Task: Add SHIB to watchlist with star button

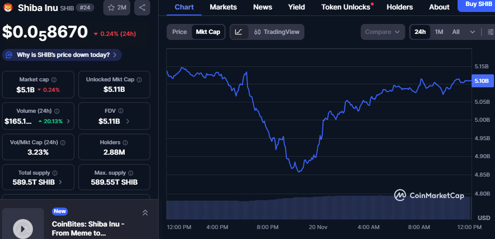Action: point(116,7)
